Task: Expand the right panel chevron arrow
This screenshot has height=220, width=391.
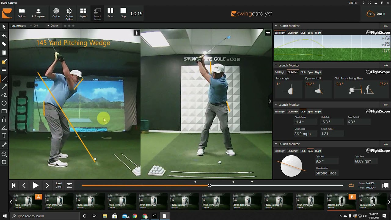Action: pos(270,101)
